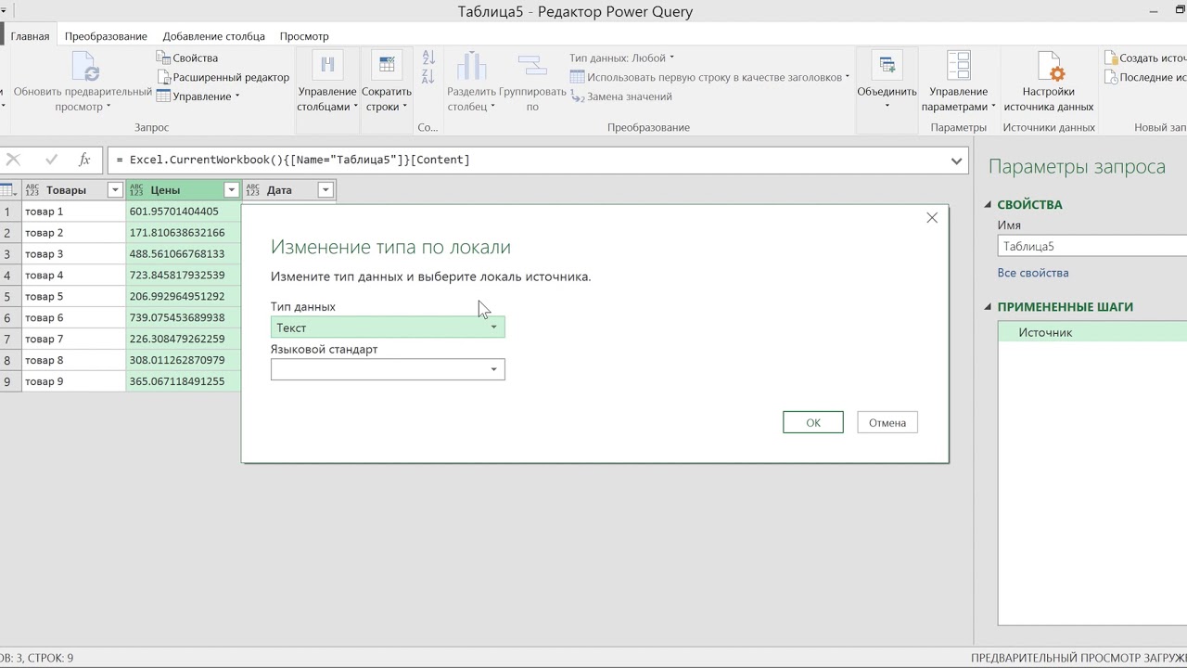Click Отмена in the locale dialog
Viewport: 1187px width, 668px height.
[x=887, y=422]
